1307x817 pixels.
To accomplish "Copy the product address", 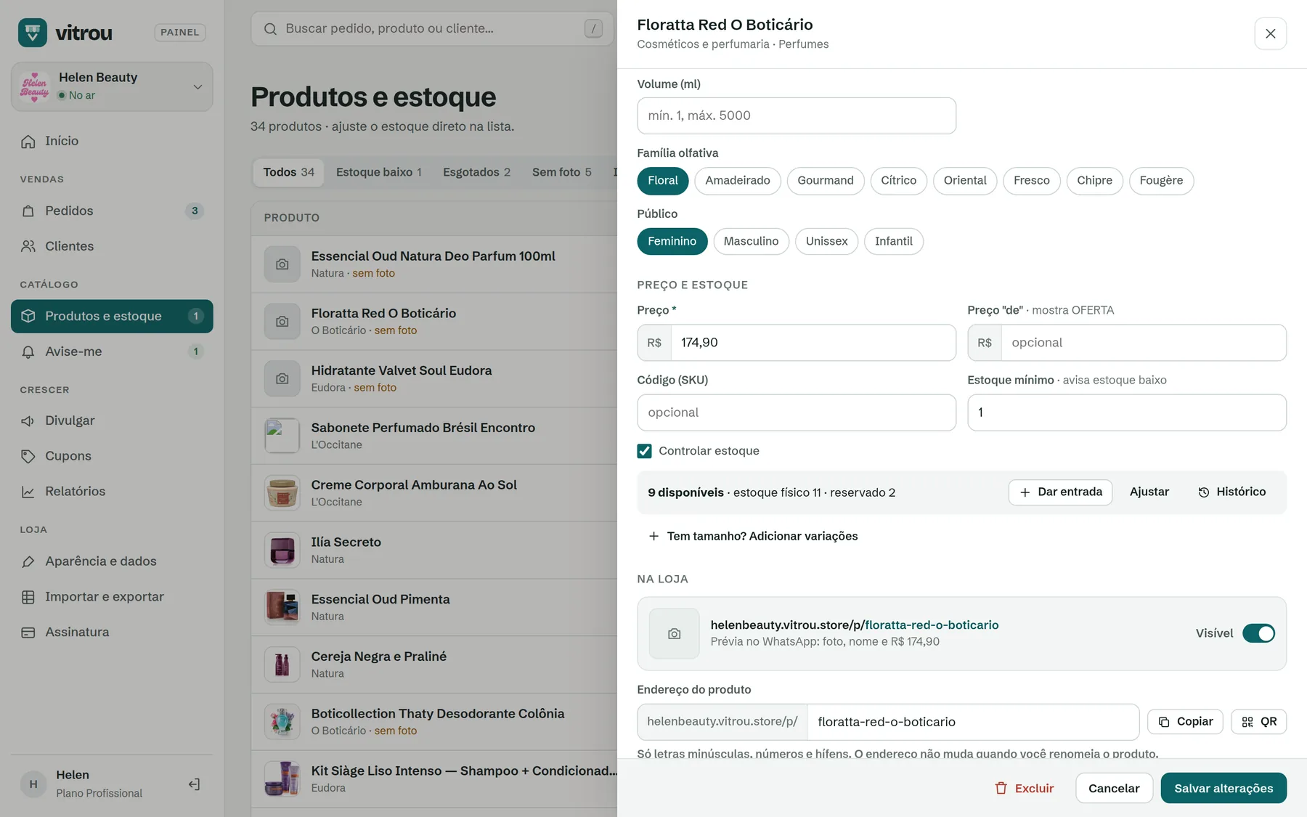I will [x=1185, y=722].
